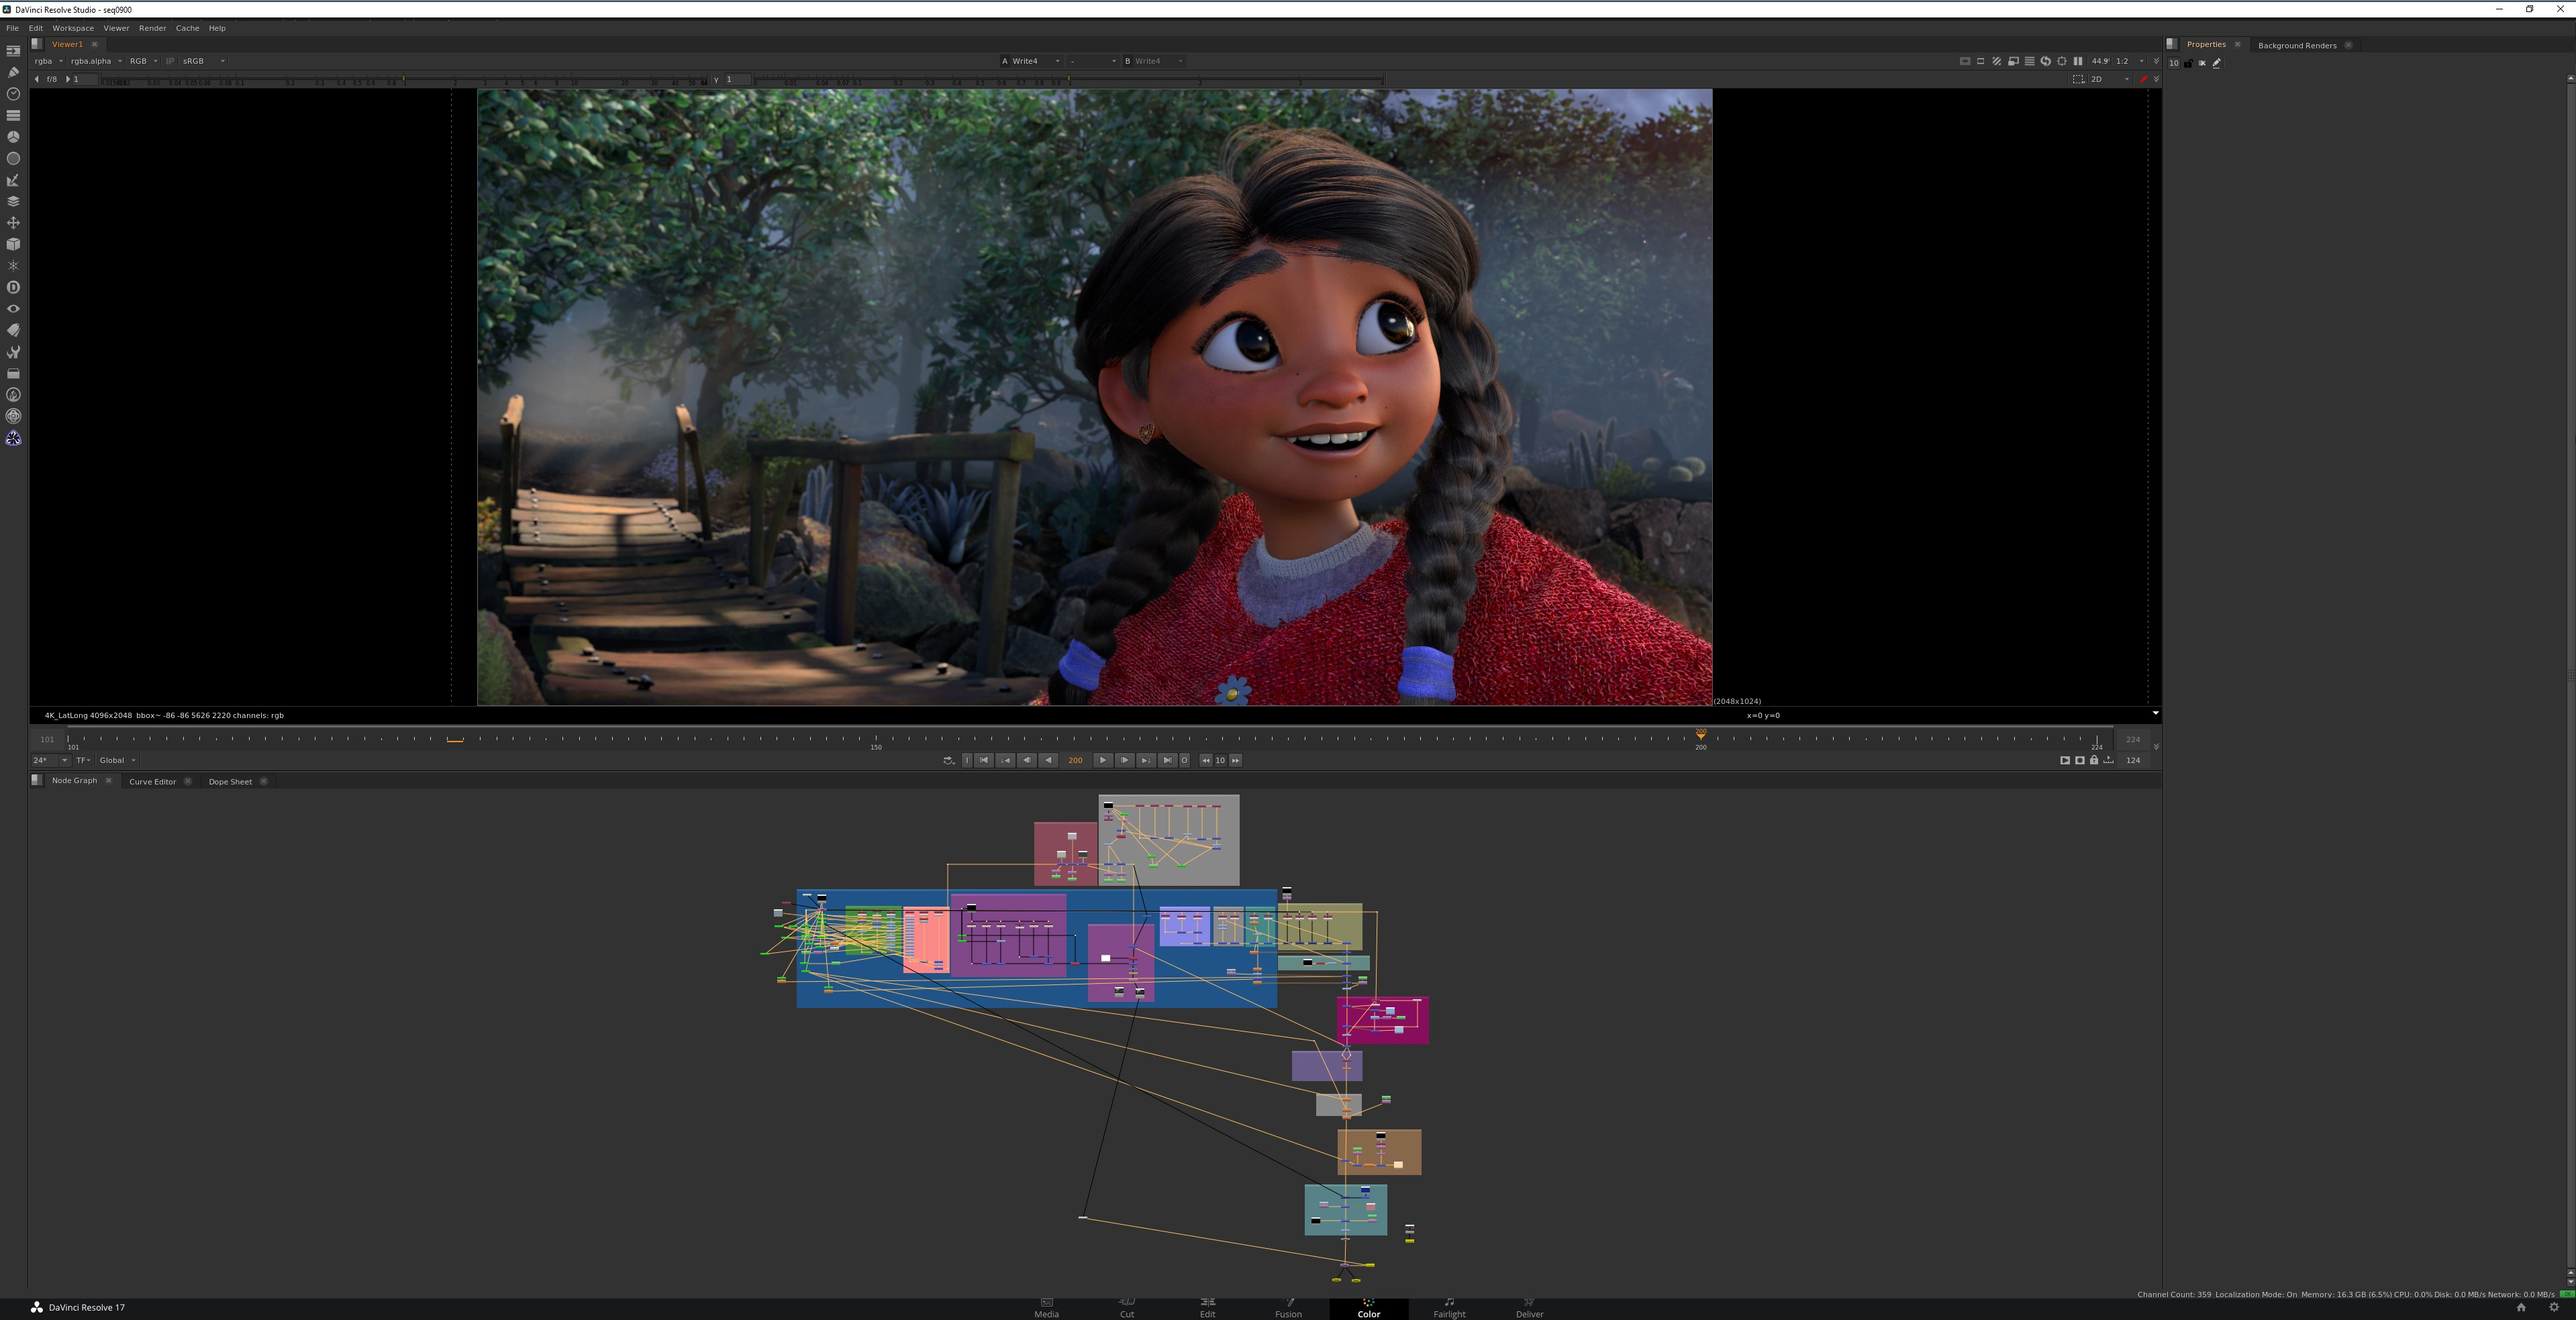Viewport: 2576px width, 1320px height.
Task: Click the region of interest icon
Action: click(2062, 61)
